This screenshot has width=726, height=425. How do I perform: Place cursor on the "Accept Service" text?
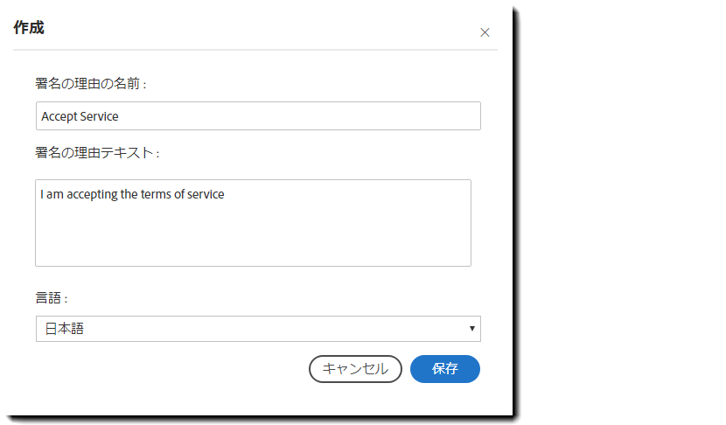[x=80, y=116]
